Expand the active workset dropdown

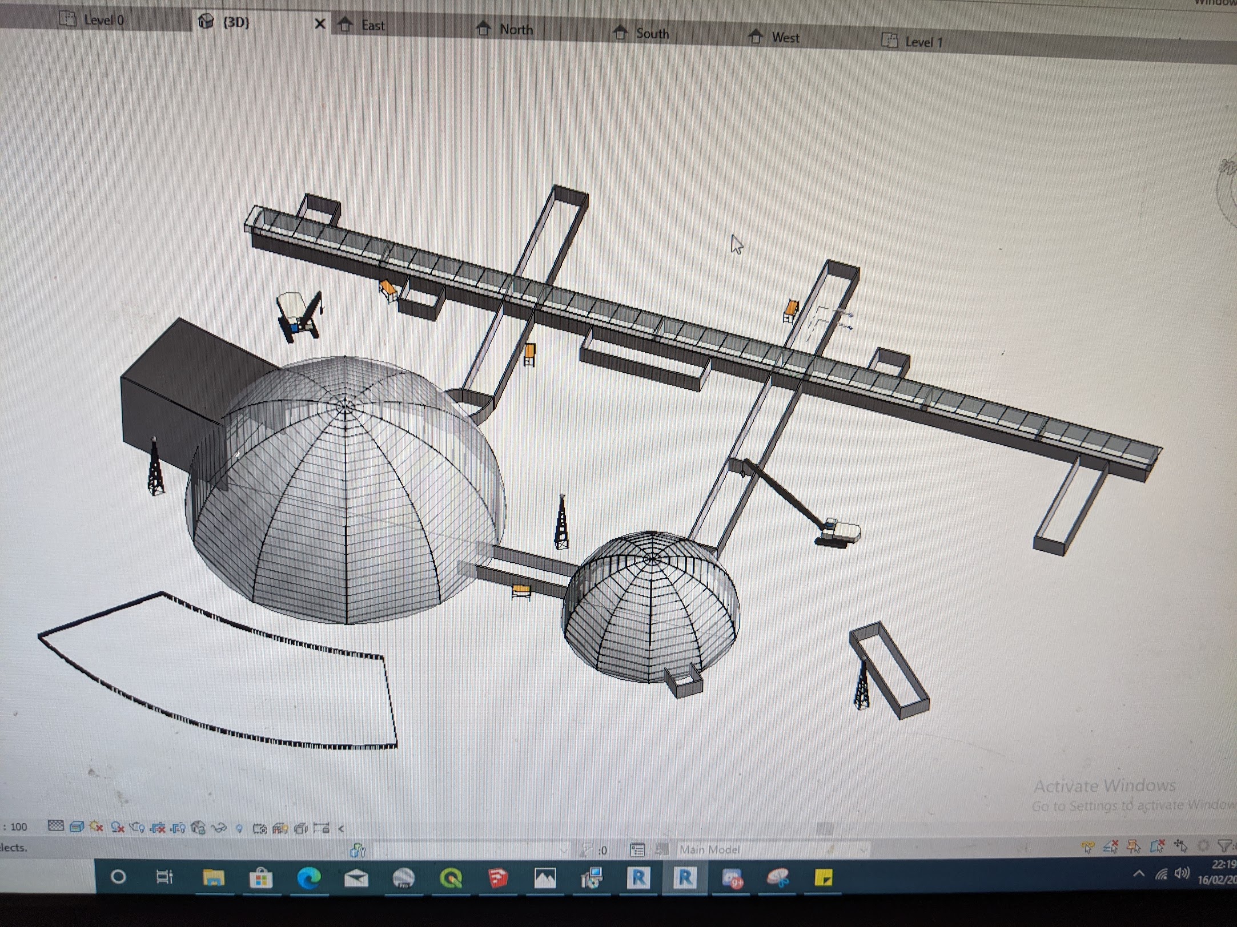tap(563, 851)
